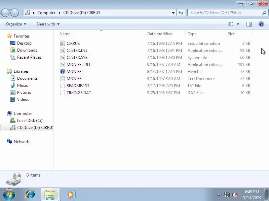Screen dimensions: 269x201
Task: Click the Forward navigation button
Action: [14, 13]
